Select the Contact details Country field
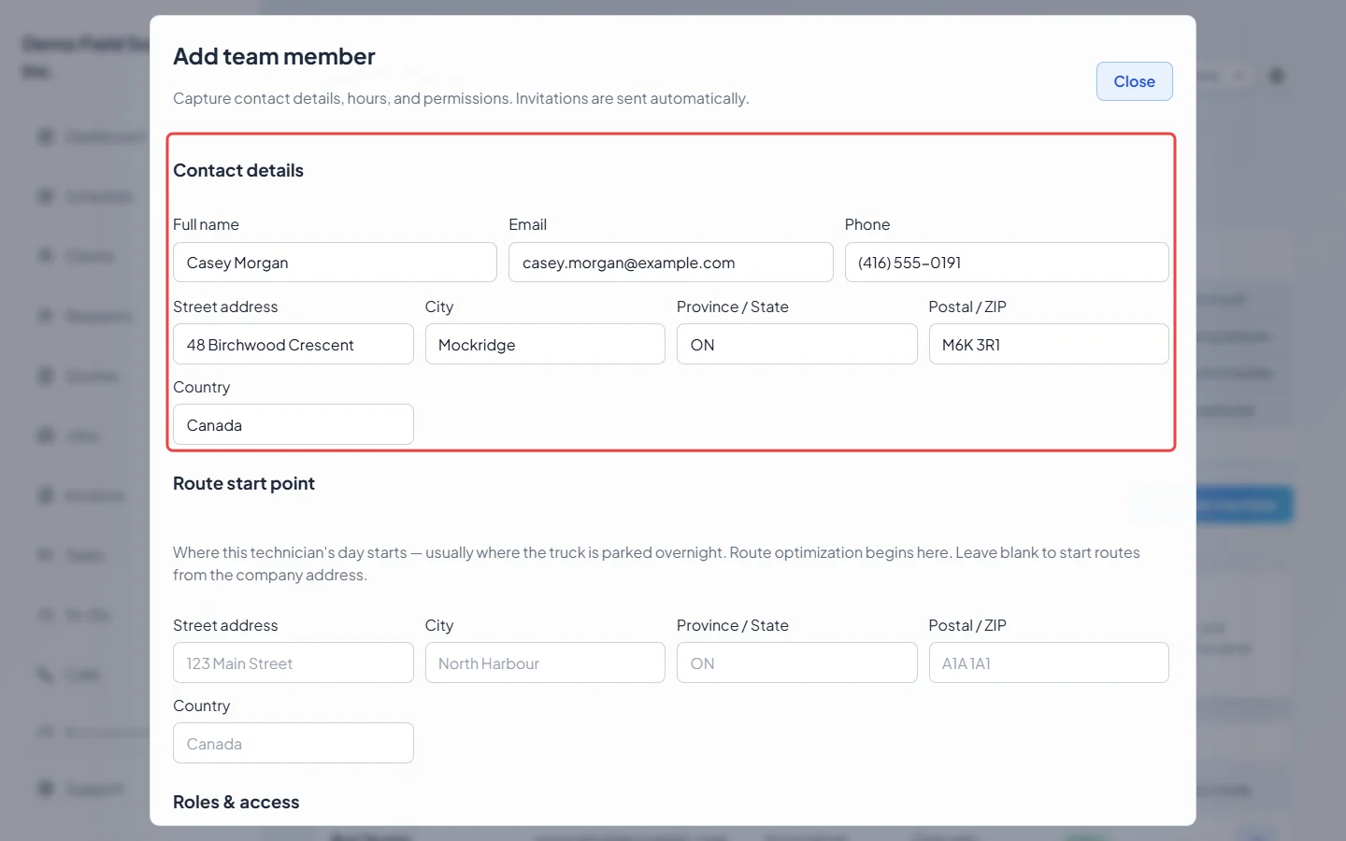Image resolution: width=1346 pixels, height=841 pixels. [x=294, y=425]
